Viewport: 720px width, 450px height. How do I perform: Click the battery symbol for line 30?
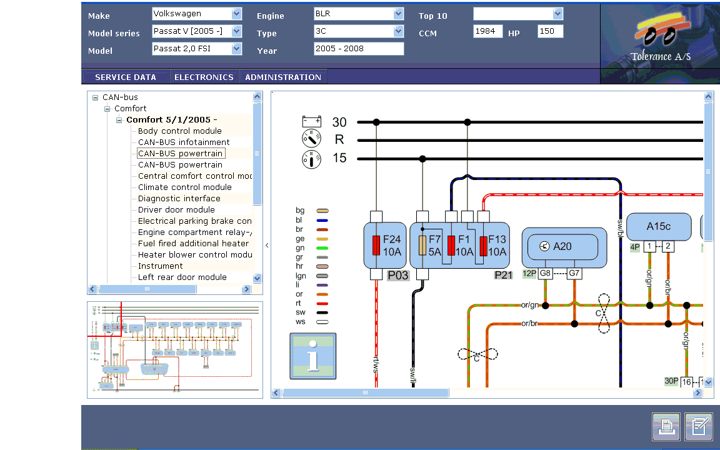311,122
